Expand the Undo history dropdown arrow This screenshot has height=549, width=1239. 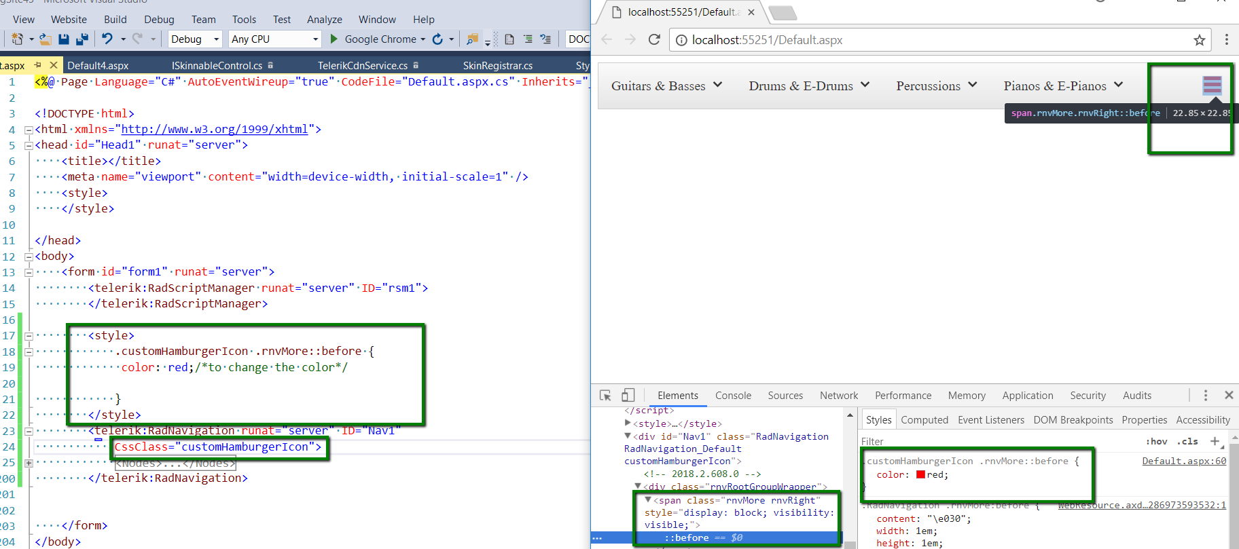123,39
